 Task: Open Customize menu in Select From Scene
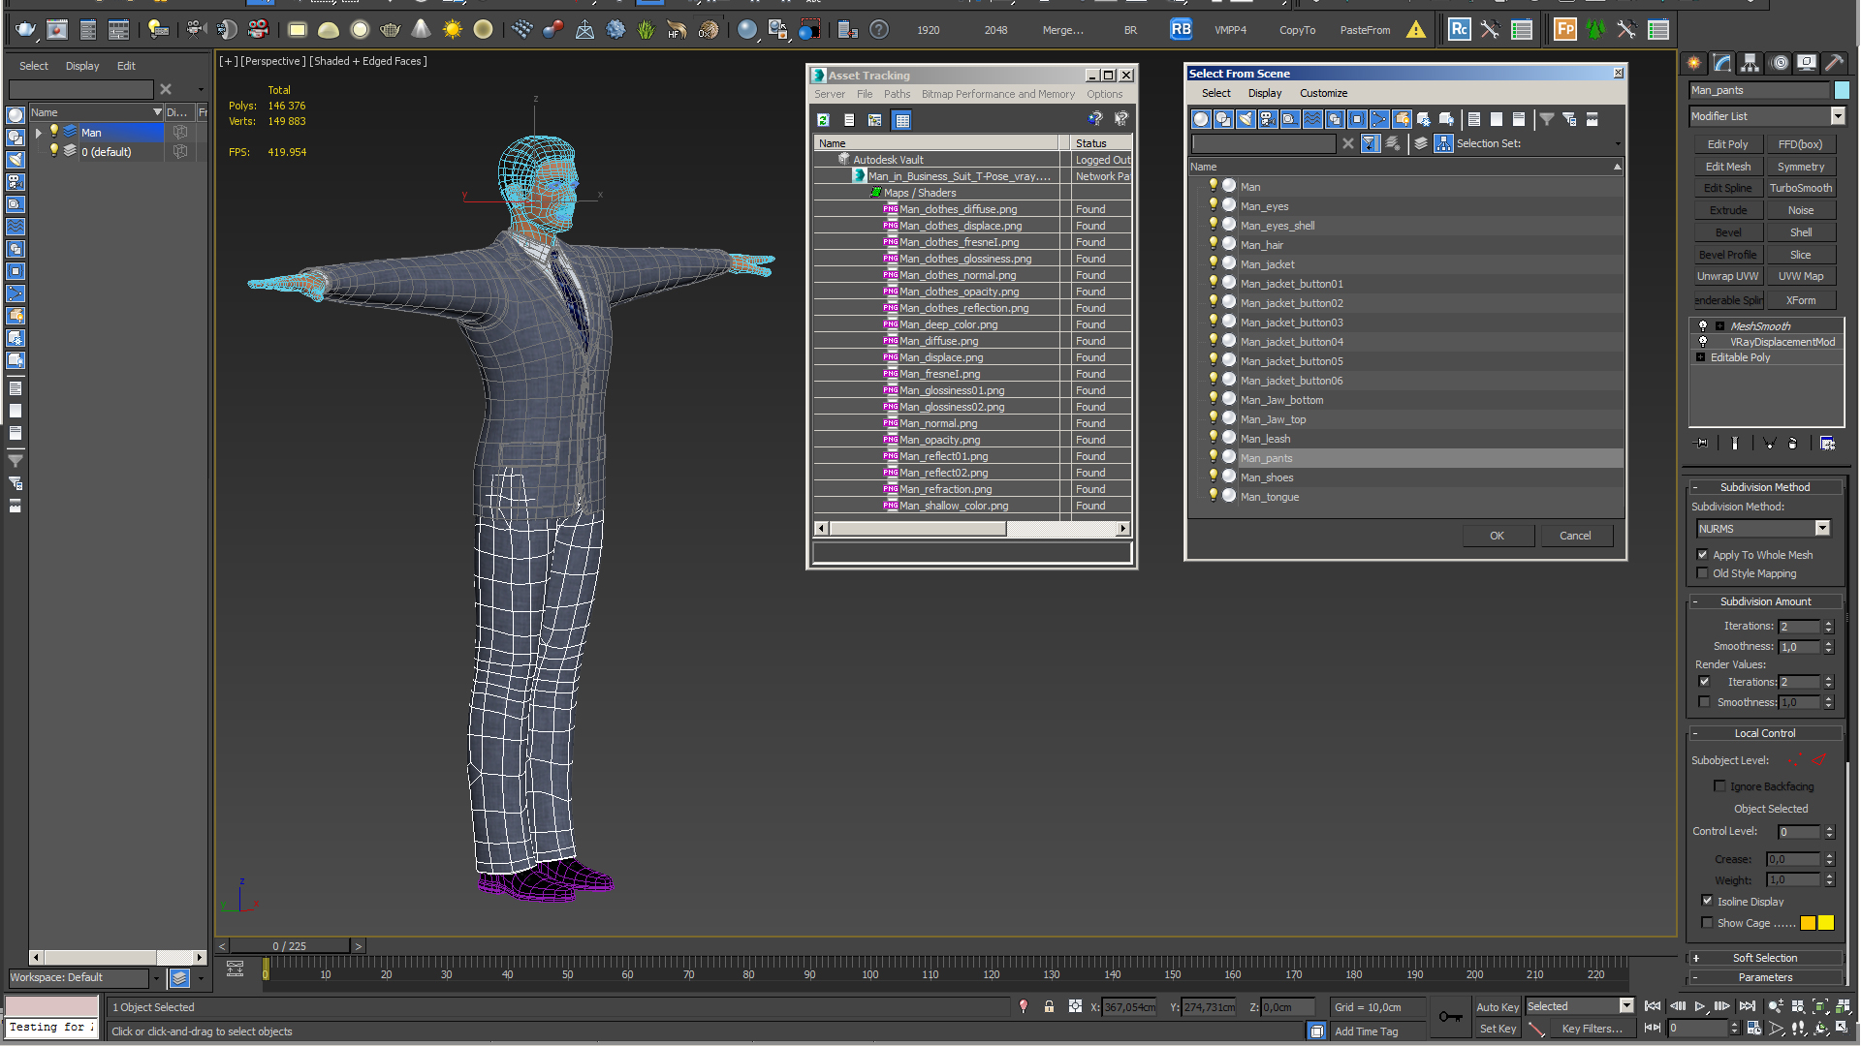1323,93
